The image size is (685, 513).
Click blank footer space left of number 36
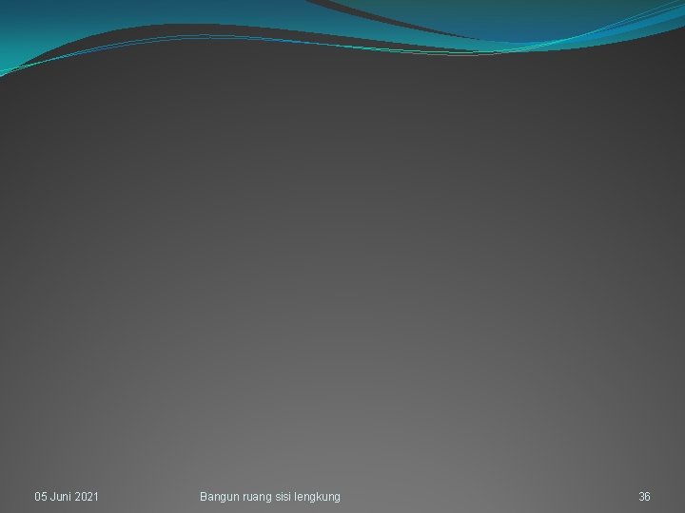pos(489,497)
